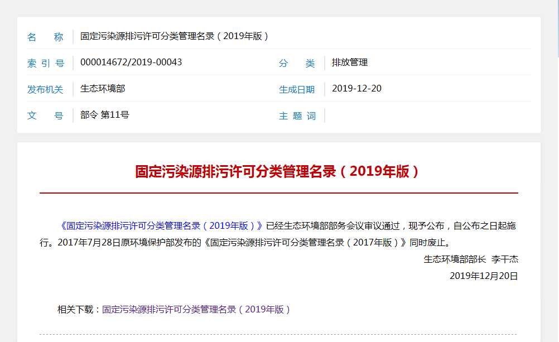Click the 生成日期 field label
The image size is (559, 342).
point(297,90)
